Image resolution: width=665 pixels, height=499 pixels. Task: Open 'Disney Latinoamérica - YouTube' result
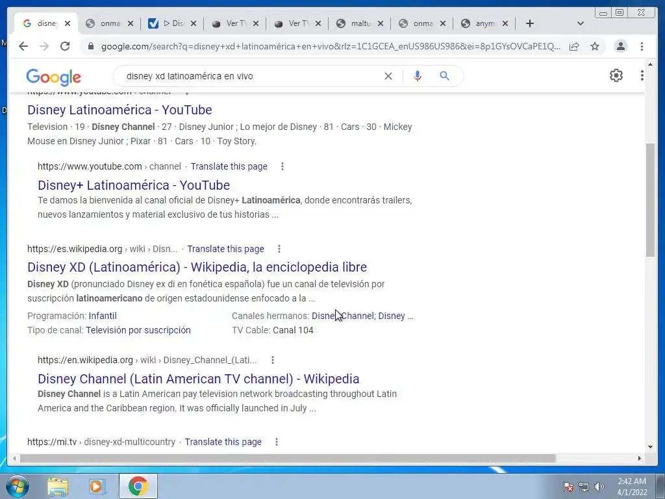point(119,110)
